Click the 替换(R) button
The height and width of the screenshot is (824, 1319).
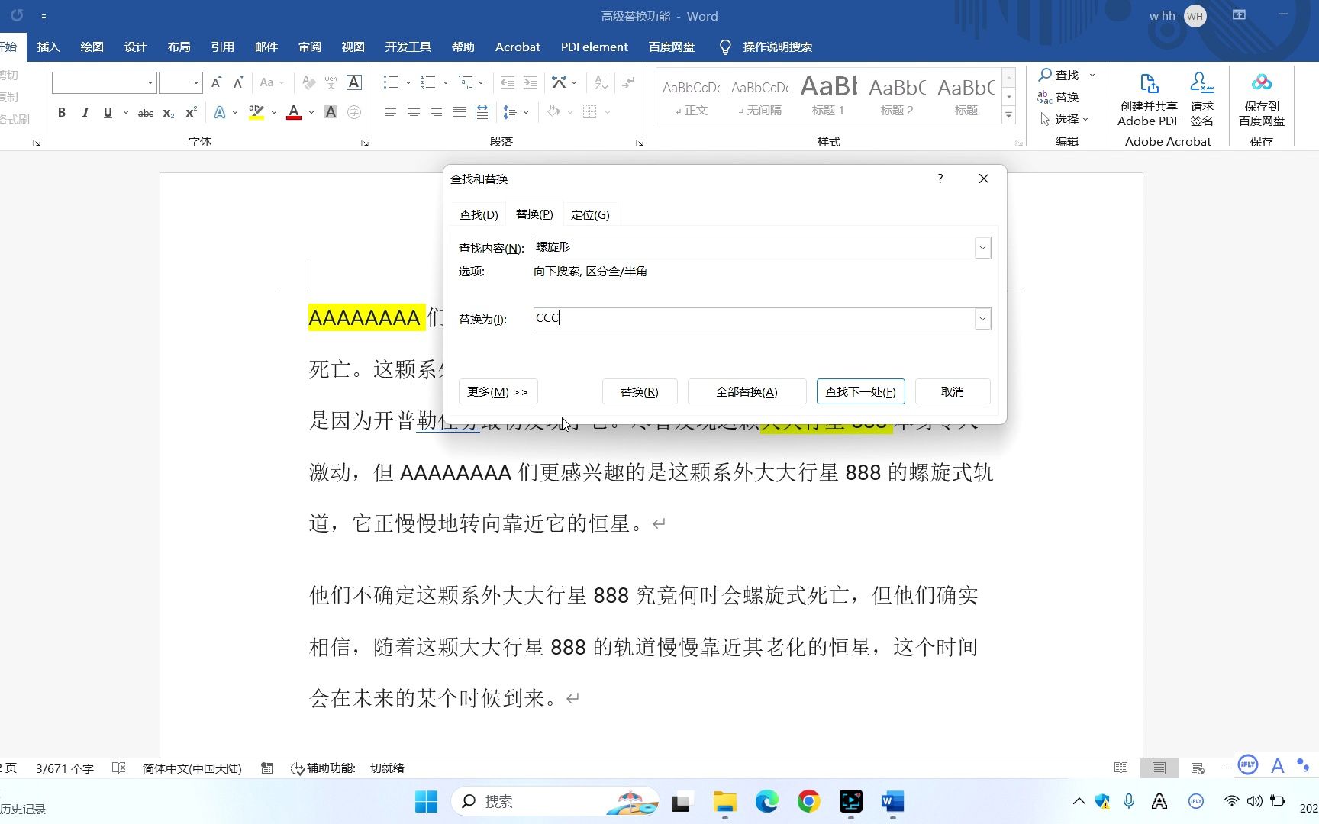point(639,392)
